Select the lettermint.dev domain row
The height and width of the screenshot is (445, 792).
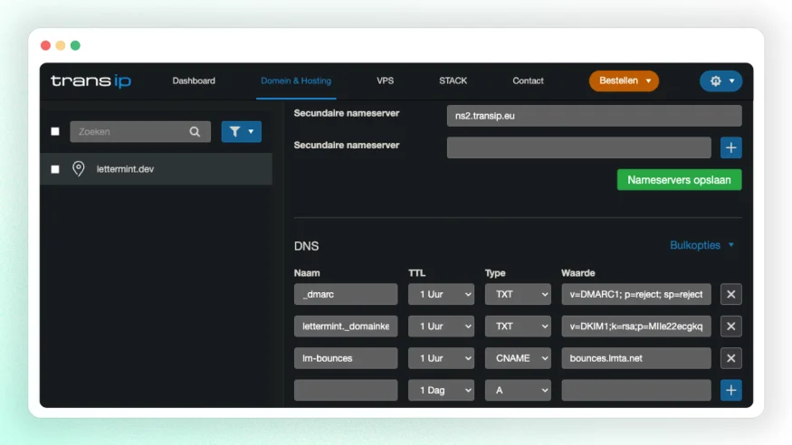pos(156,169)
